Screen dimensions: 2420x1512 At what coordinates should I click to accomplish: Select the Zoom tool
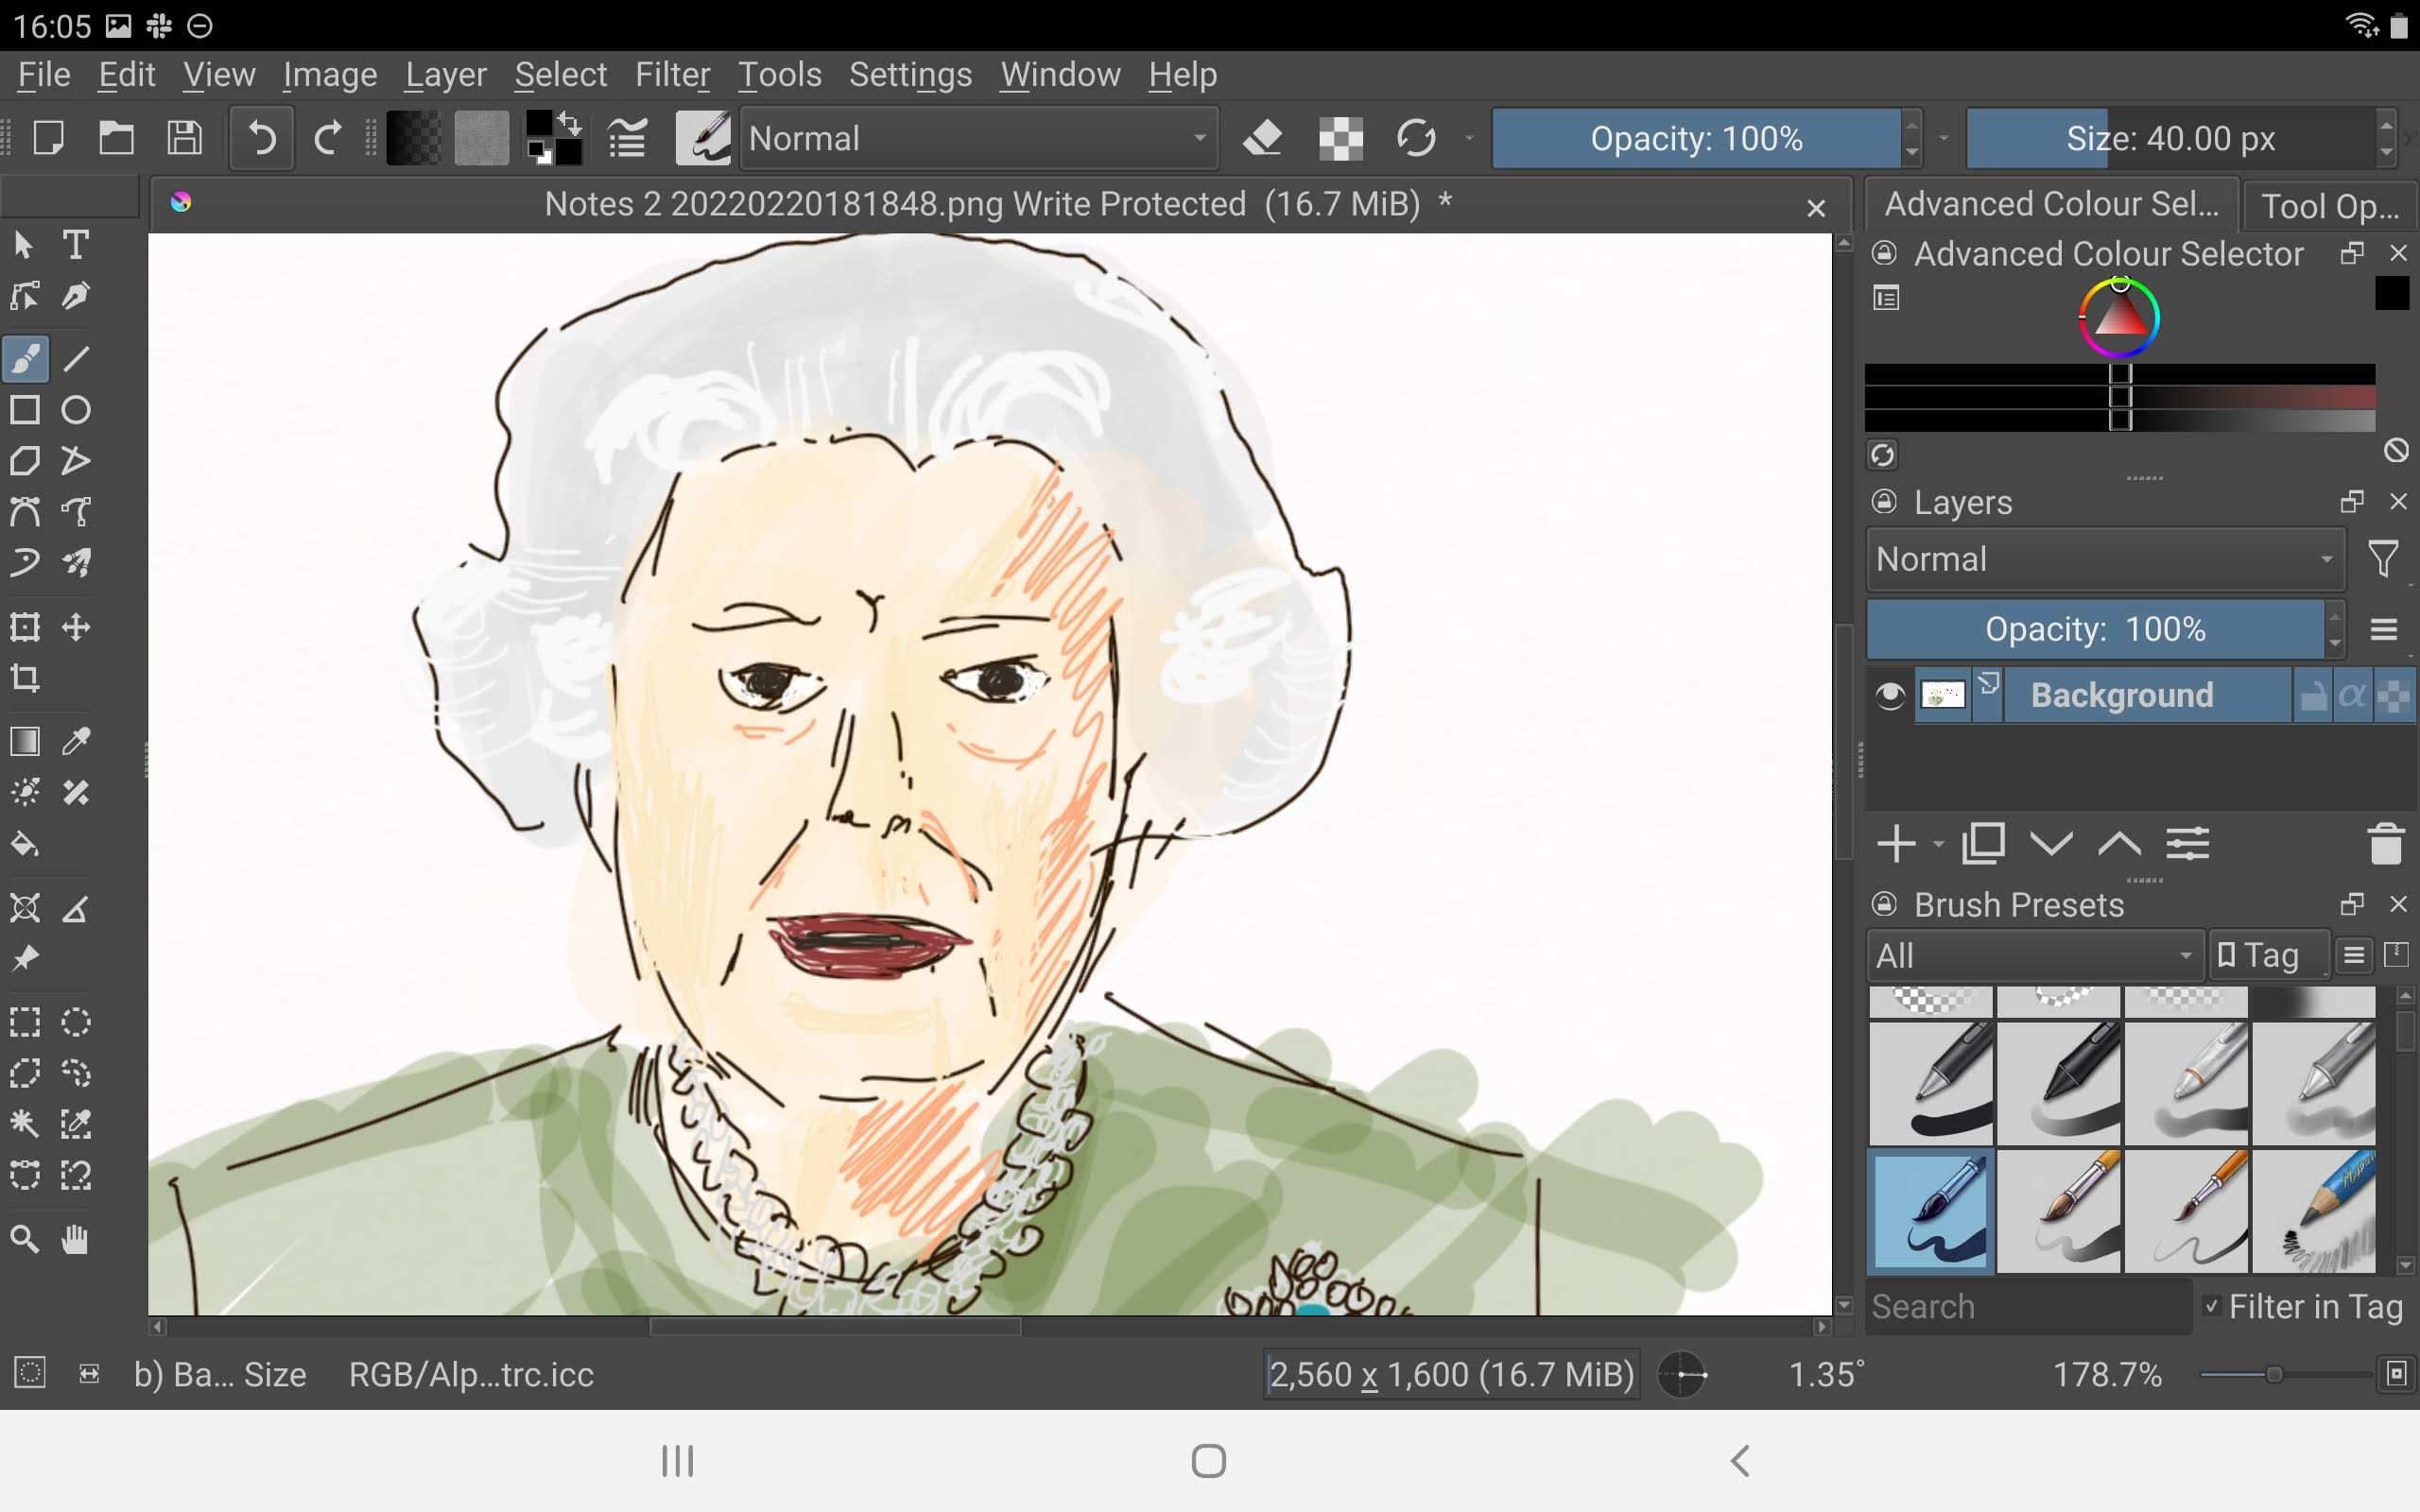(x=25, y=1239)
